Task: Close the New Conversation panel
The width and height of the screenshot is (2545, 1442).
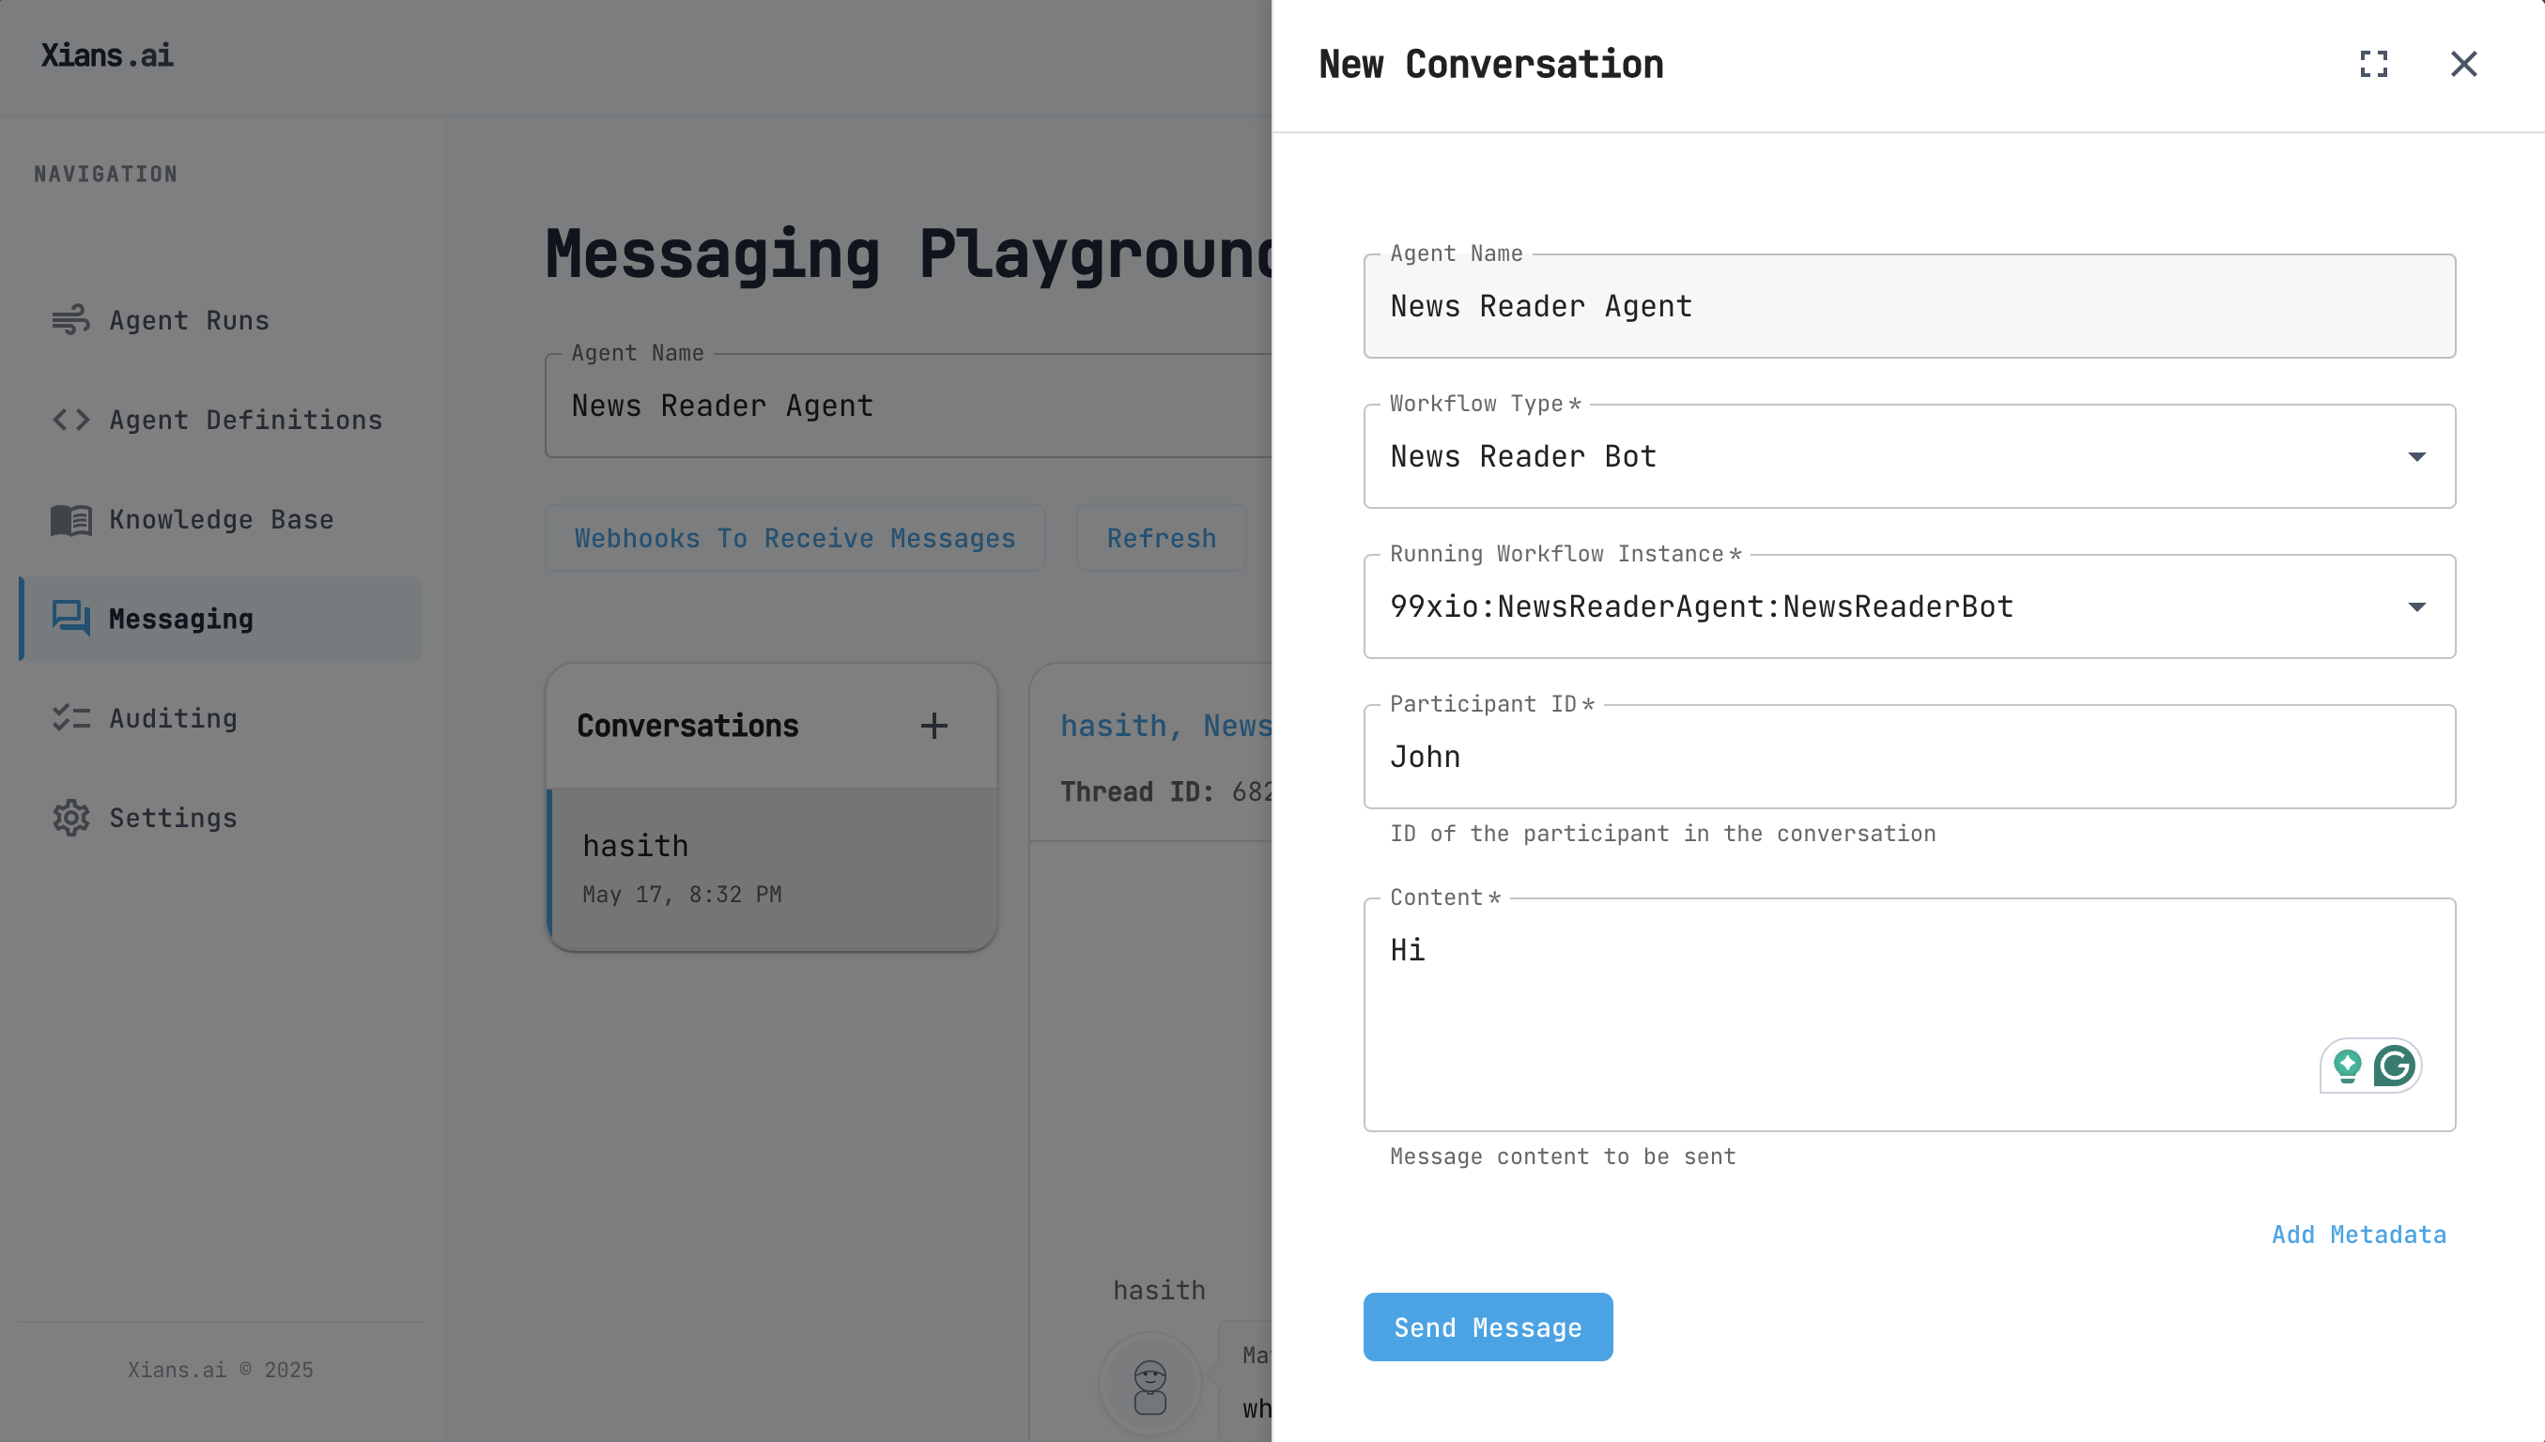Action: [x=2462, y=65]
